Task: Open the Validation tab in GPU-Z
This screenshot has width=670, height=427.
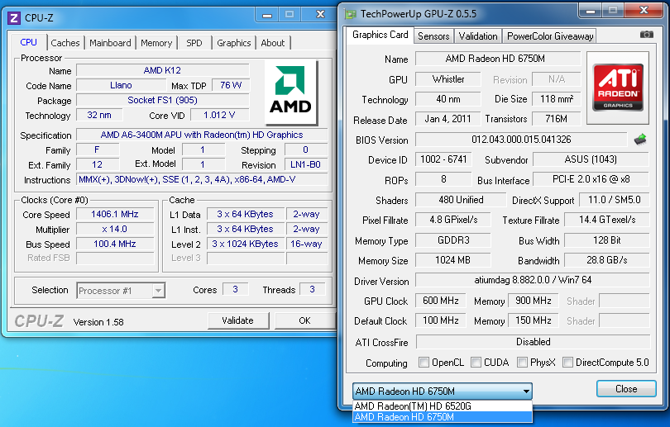Action: (x=478, y=36)
